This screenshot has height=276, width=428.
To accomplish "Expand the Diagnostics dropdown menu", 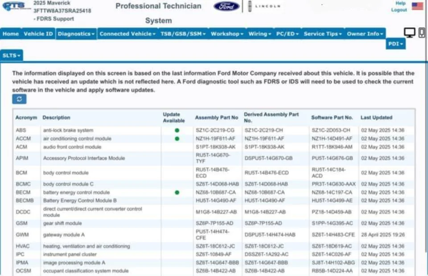I will pos(76,34).
